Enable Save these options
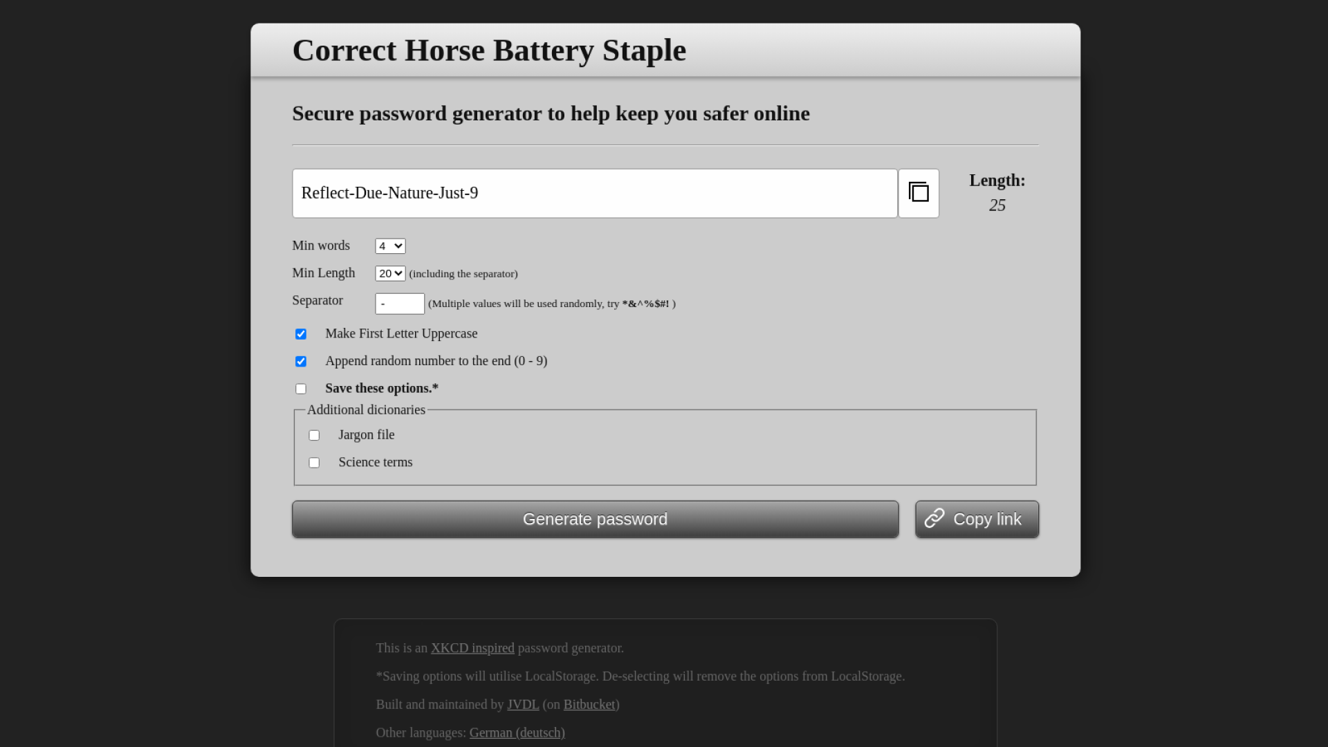 (x=301, y=388)
